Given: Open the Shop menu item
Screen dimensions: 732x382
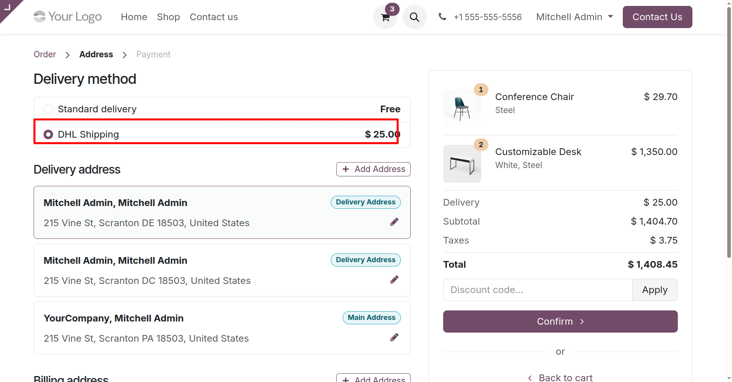Looking at the screenshot, I should (168, 17).
